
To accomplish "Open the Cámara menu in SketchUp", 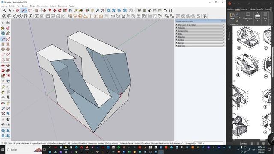I will [x=25, y=6].
